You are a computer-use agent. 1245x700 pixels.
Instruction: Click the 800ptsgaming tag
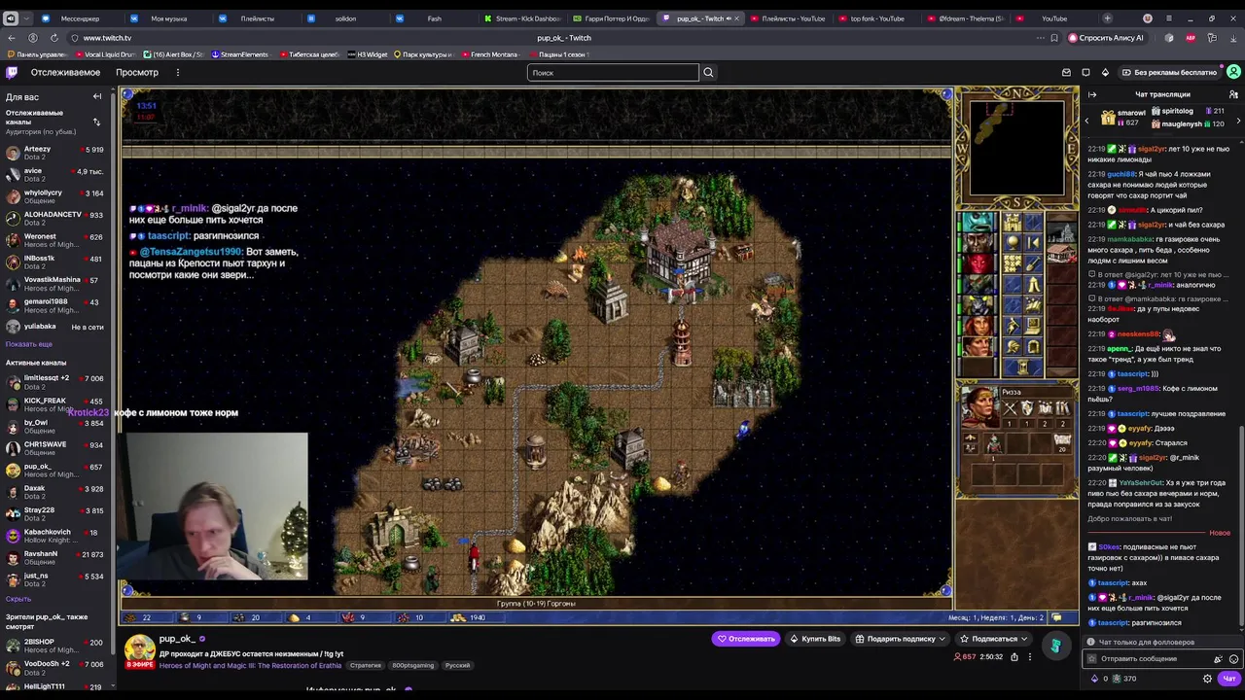point(413,665)
